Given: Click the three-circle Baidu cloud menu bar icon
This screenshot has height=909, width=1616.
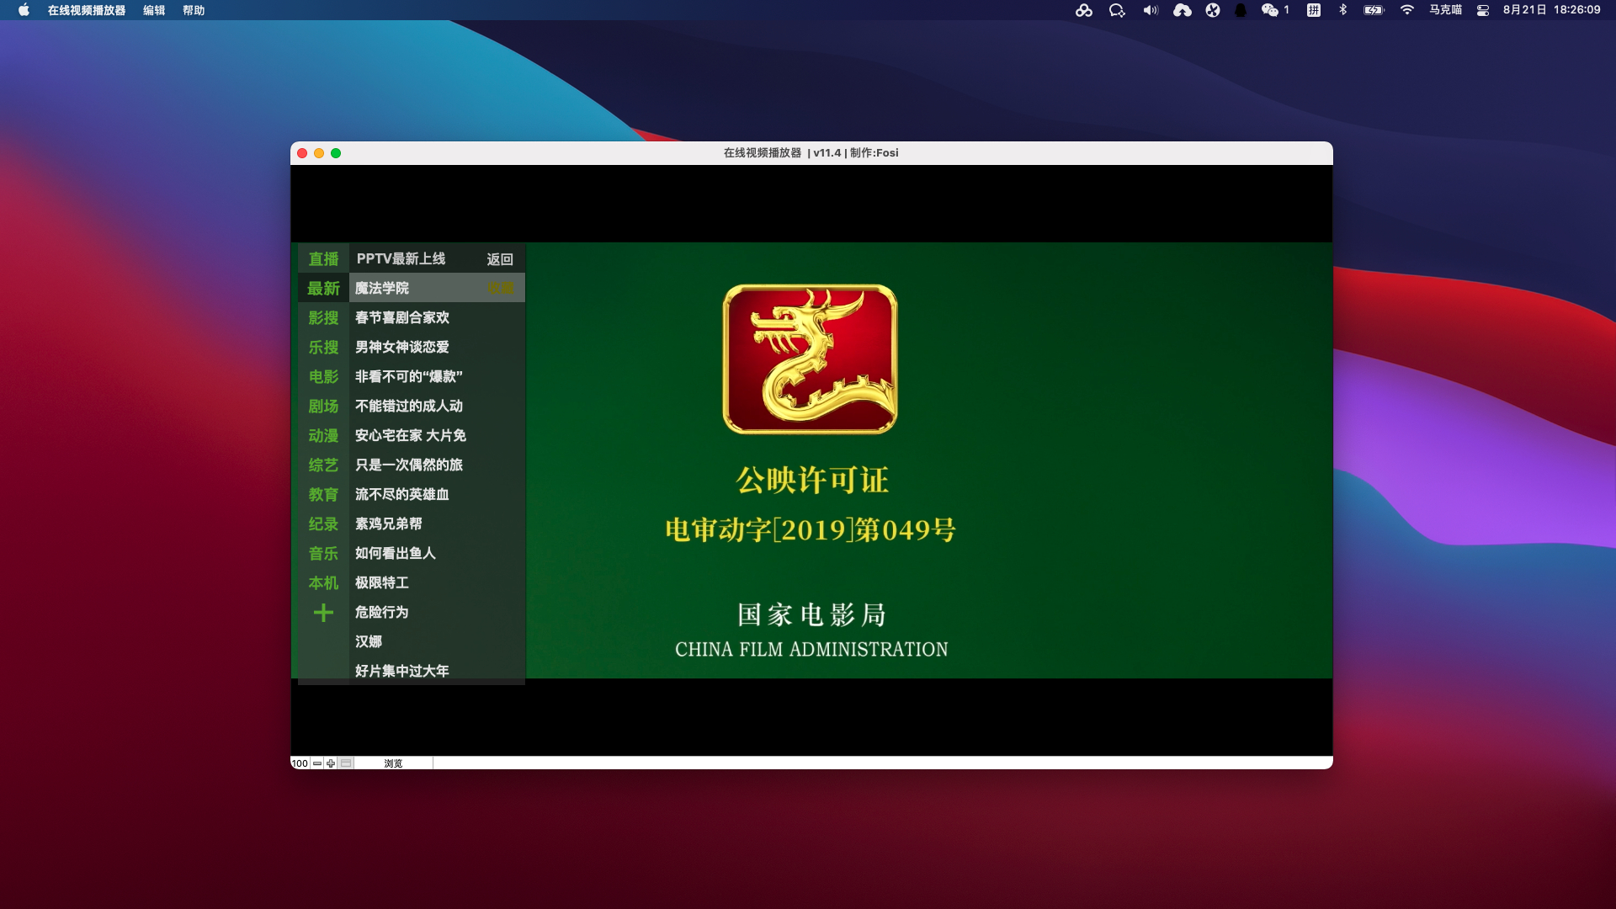Looking at the screenshot, I should [x=1084, y=10].
